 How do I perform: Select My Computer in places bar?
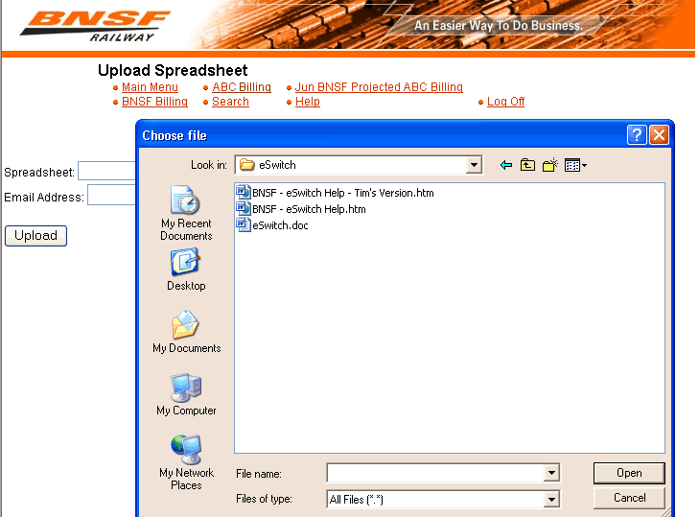[x=186, y=394]
